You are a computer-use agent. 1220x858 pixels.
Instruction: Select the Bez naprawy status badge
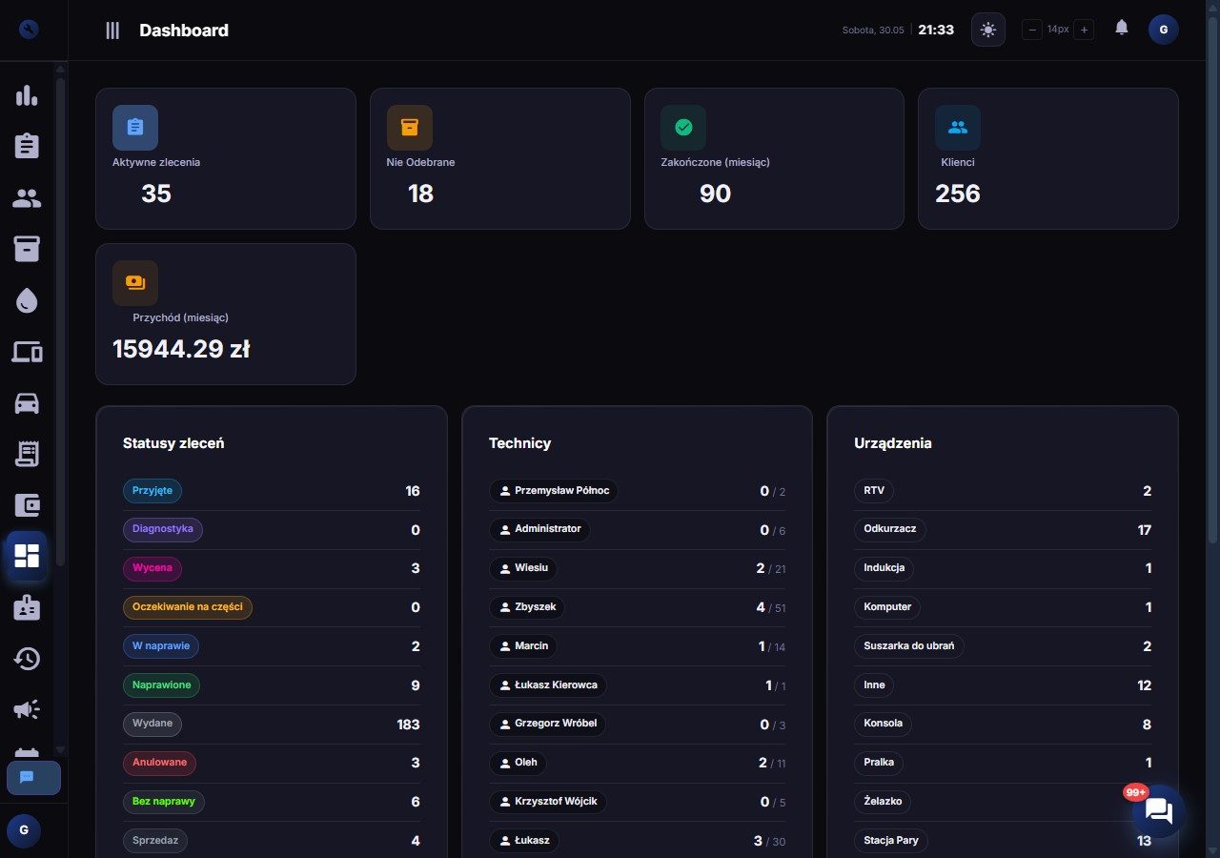pos(164,802)
